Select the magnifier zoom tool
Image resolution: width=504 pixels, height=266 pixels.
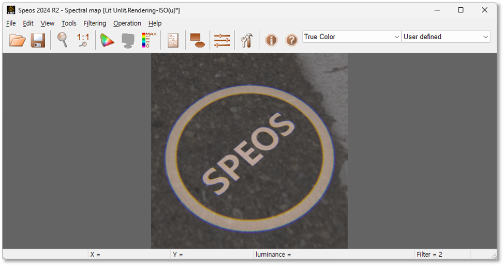click(63, 40)
